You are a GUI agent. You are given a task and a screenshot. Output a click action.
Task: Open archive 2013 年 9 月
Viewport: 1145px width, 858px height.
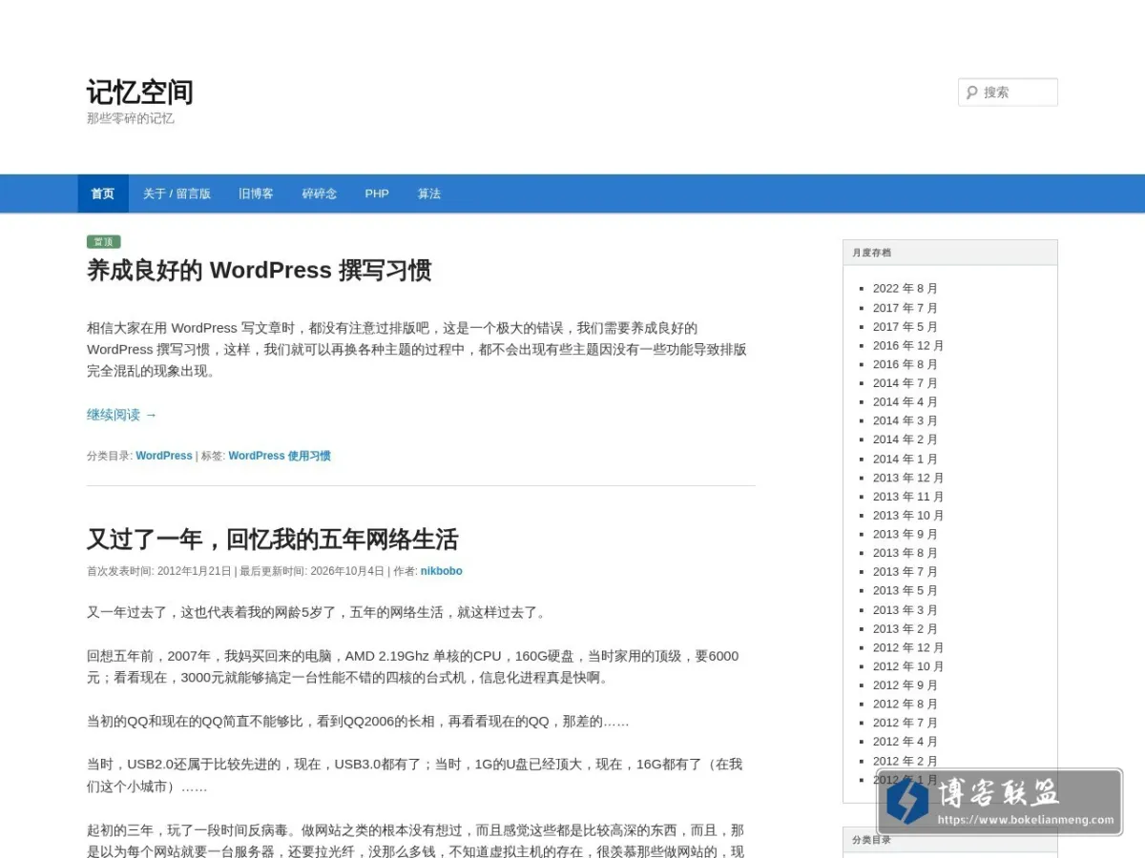pos(906,534)
